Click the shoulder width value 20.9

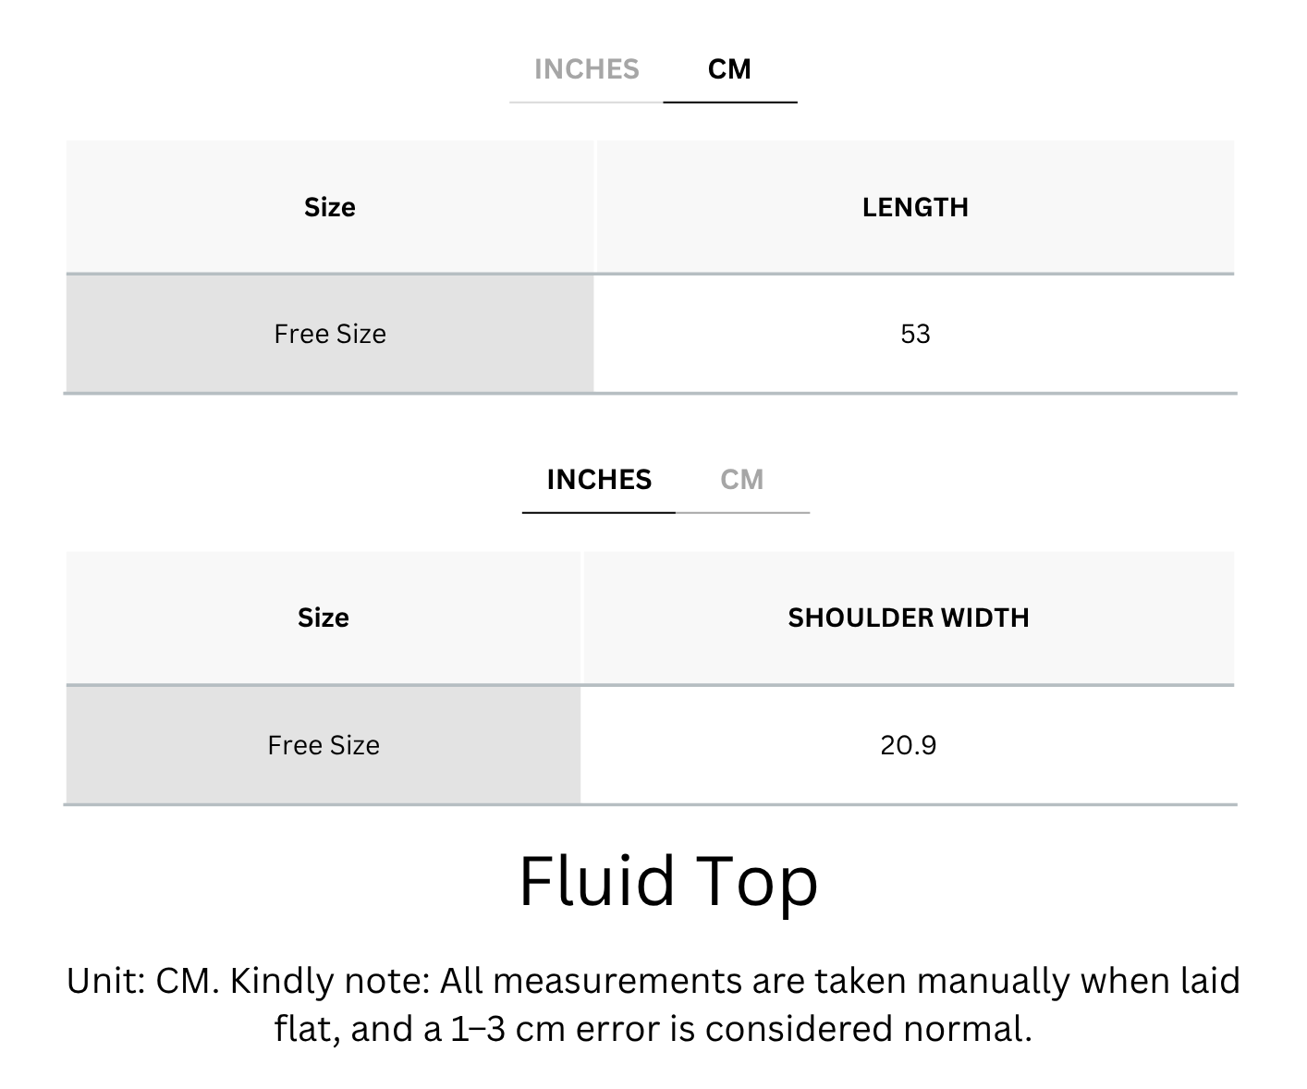click(x=909, y=745)
